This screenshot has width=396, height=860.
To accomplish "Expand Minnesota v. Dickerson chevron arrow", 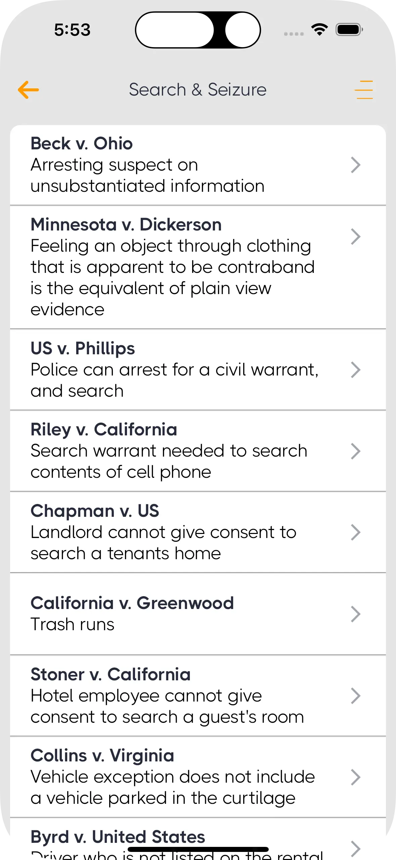I will (355, 237).
